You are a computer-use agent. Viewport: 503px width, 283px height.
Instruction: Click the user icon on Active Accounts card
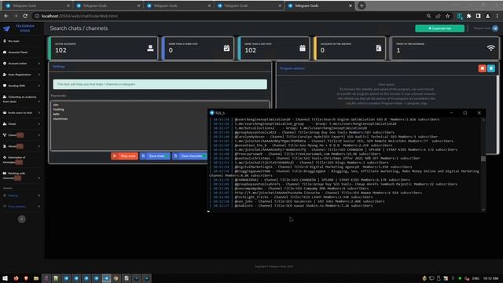coord(150,48)
